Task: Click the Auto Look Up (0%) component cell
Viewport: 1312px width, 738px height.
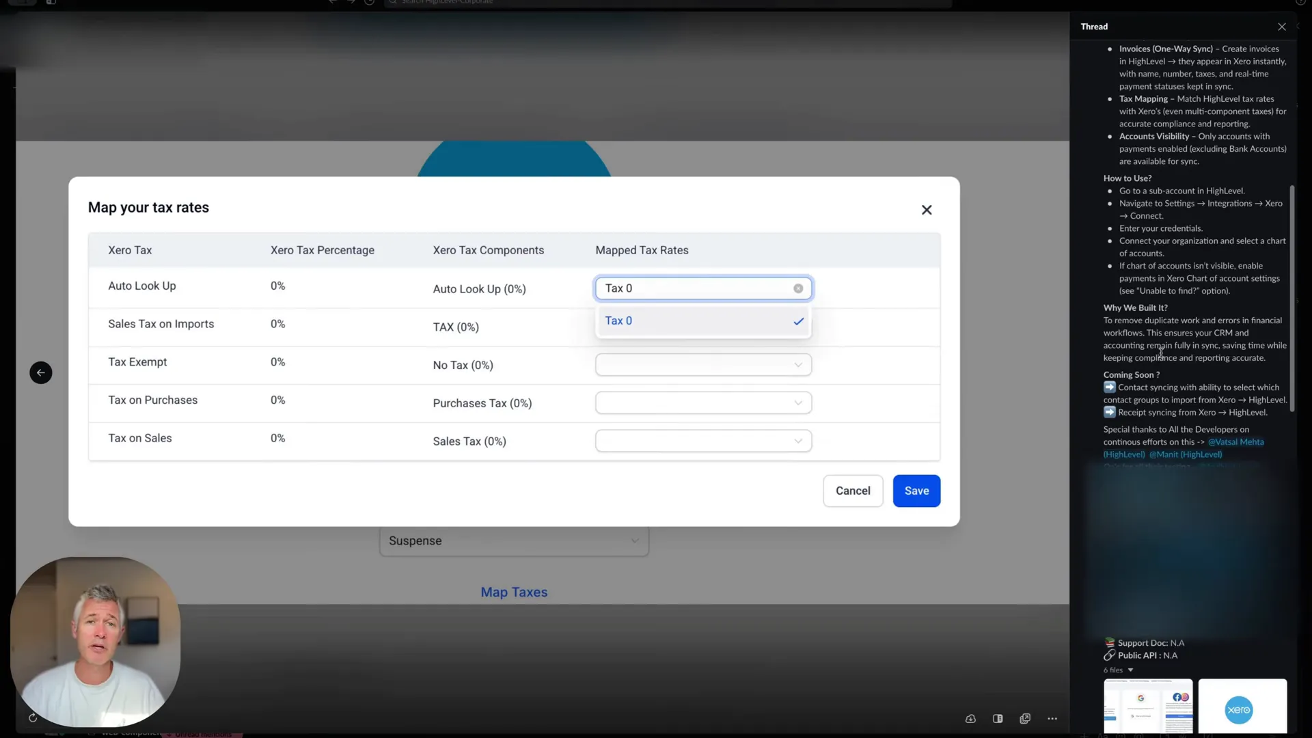Action: pos(479,289)
